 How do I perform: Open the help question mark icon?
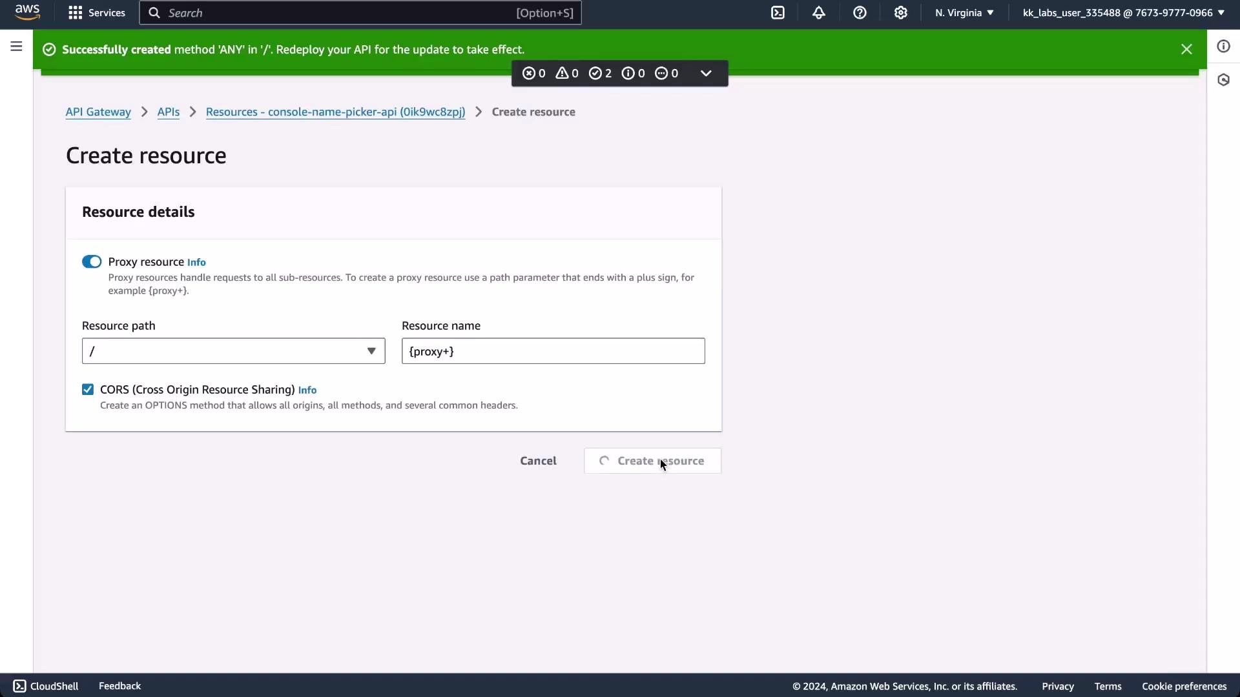click(x=860, y=13)
